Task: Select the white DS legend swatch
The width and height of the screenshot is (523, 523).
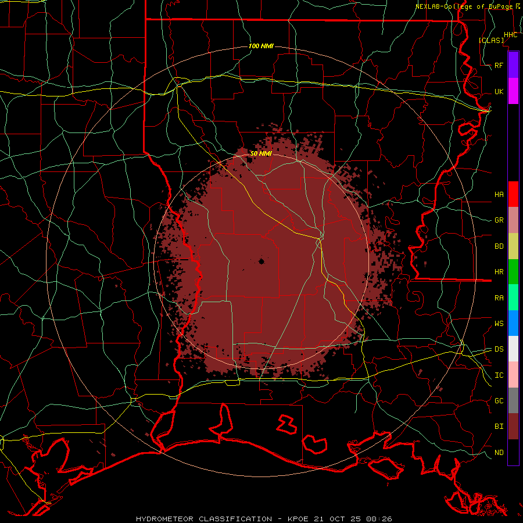Action: (x=513, y=349)
